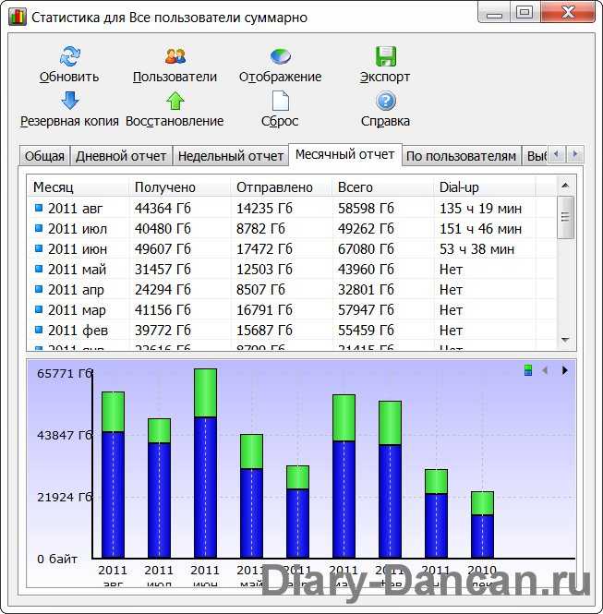Click the 24294 Гб received cell
This screenshot has height=614, width=603.
click(x=163, y=289)
